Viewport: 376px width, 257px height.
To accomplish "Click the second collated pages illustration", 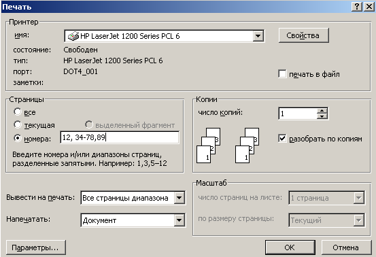I will point(247,145).
